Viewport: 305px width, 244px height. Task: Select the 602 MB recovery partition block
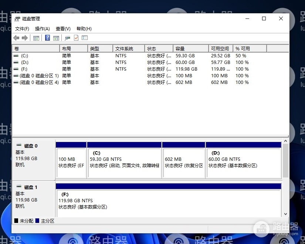183,160
